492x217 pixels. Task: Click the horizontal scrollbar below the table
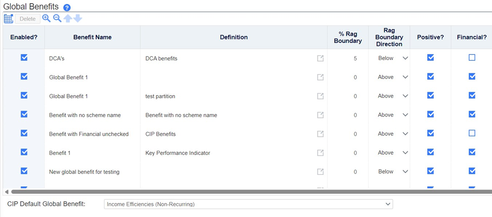coord(251,191)
